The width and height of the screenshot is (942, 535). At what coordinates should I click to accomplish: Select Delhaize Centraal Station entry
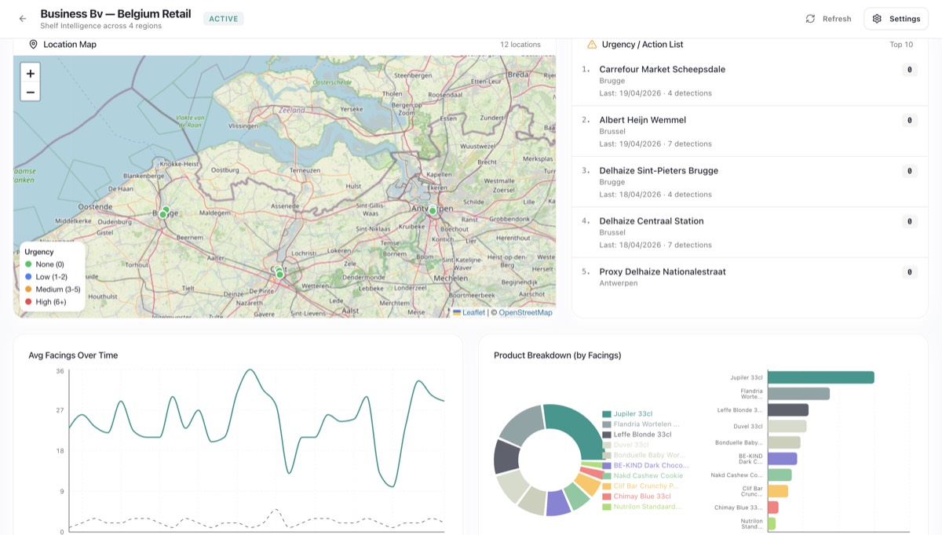[x=750, y=232]
